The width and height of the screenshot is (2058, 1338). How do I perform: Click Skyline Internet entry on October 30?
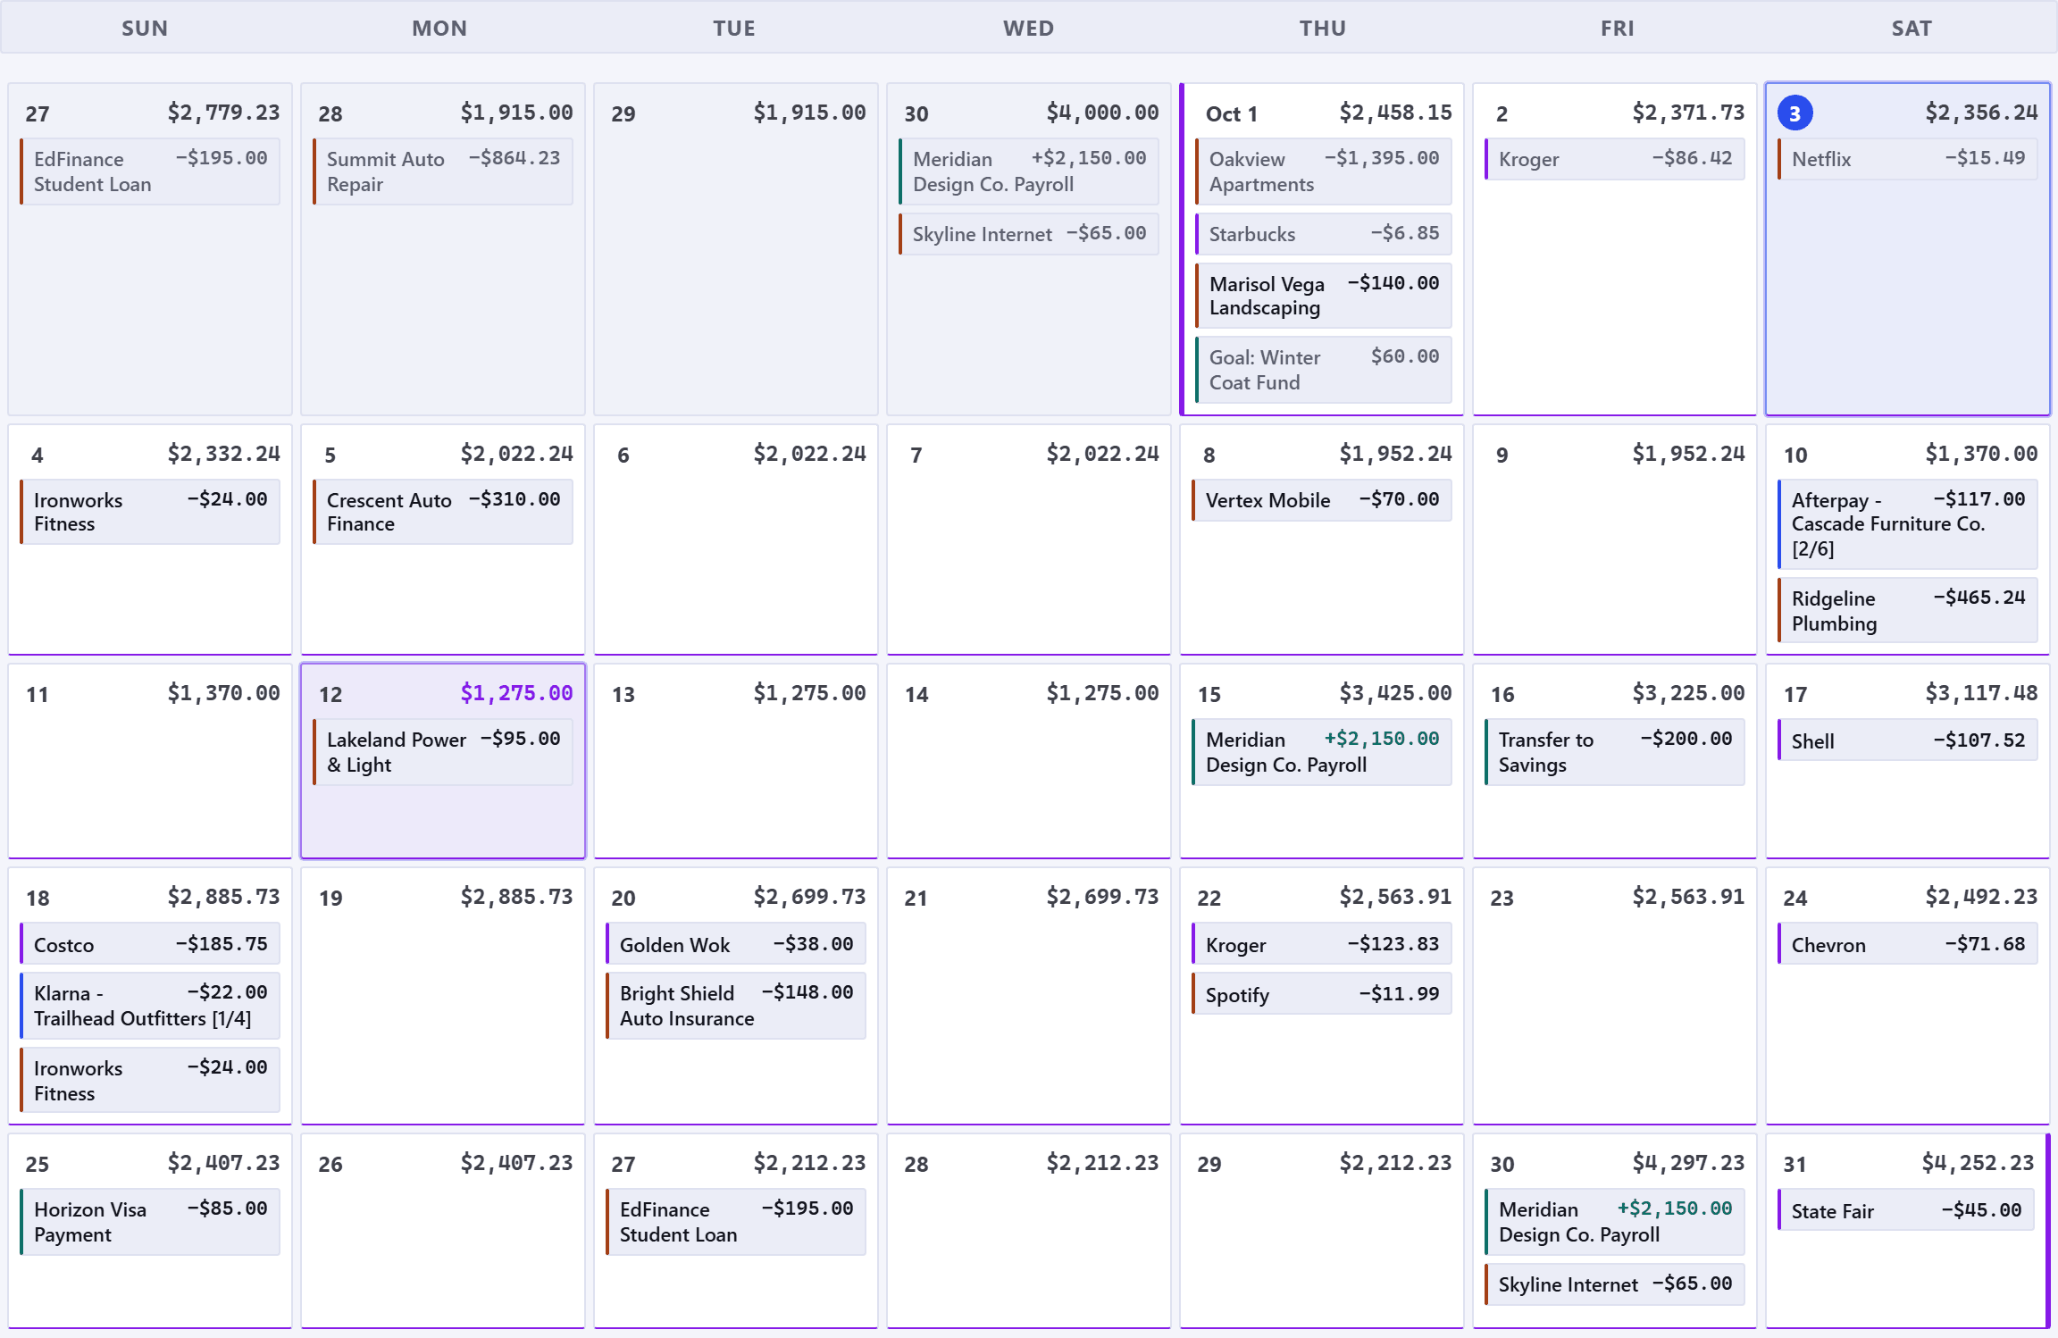coord(1614,1284)
